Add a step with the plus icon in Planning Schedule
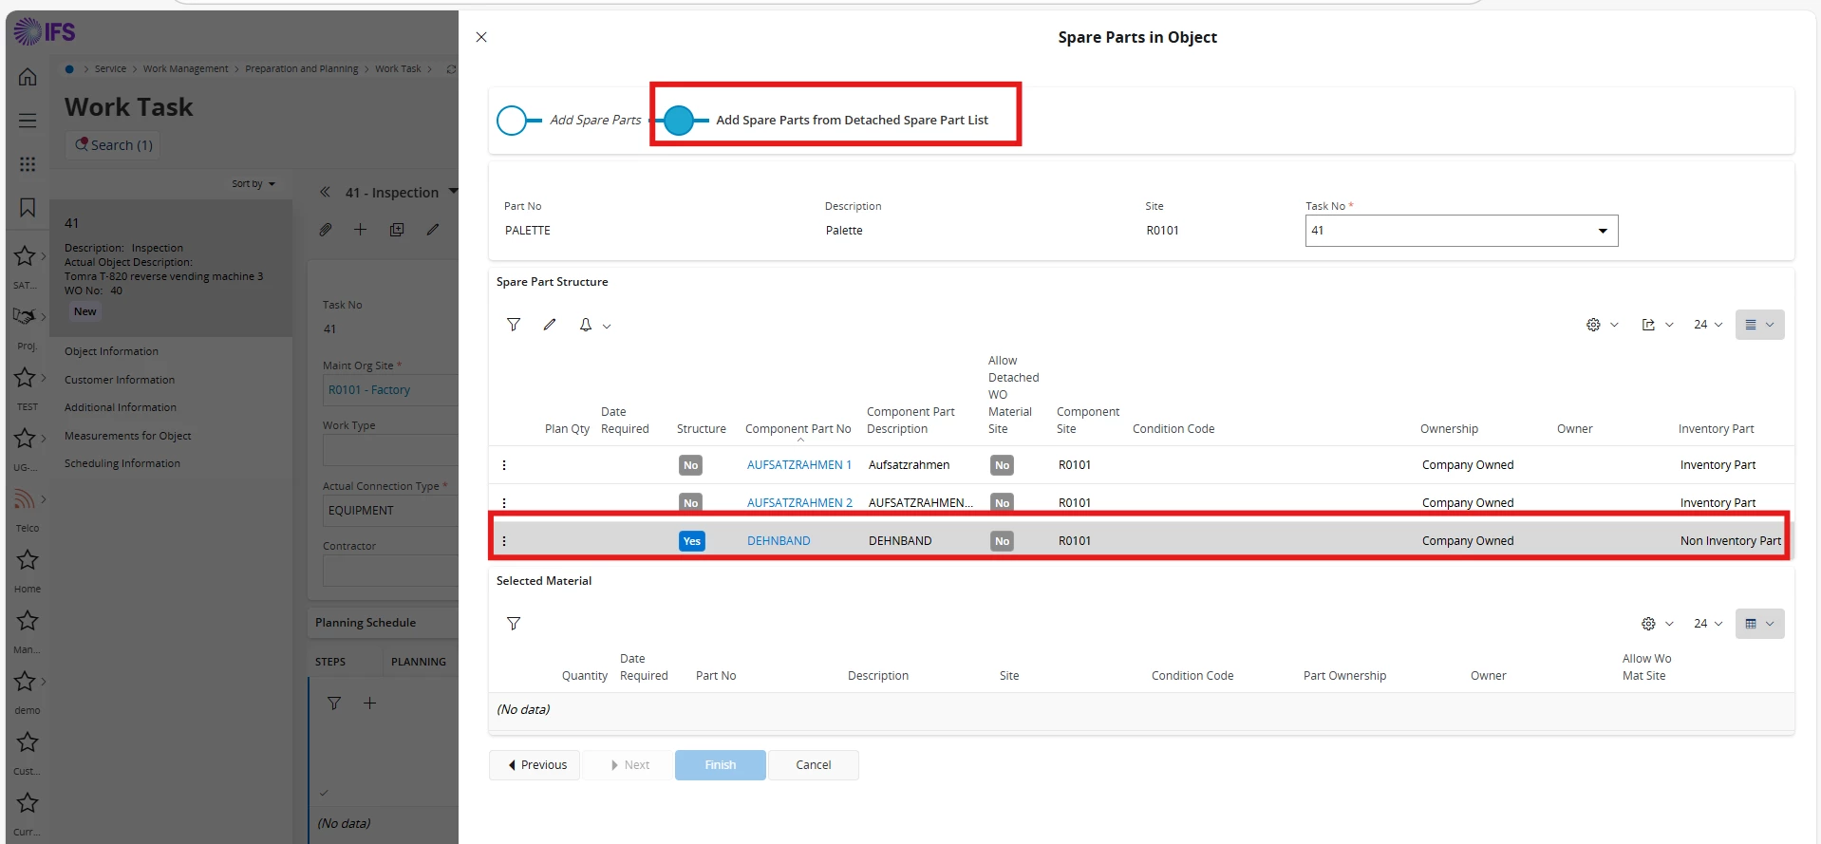The height and width of the screenshot is (844, 1821). pos(370,703)
